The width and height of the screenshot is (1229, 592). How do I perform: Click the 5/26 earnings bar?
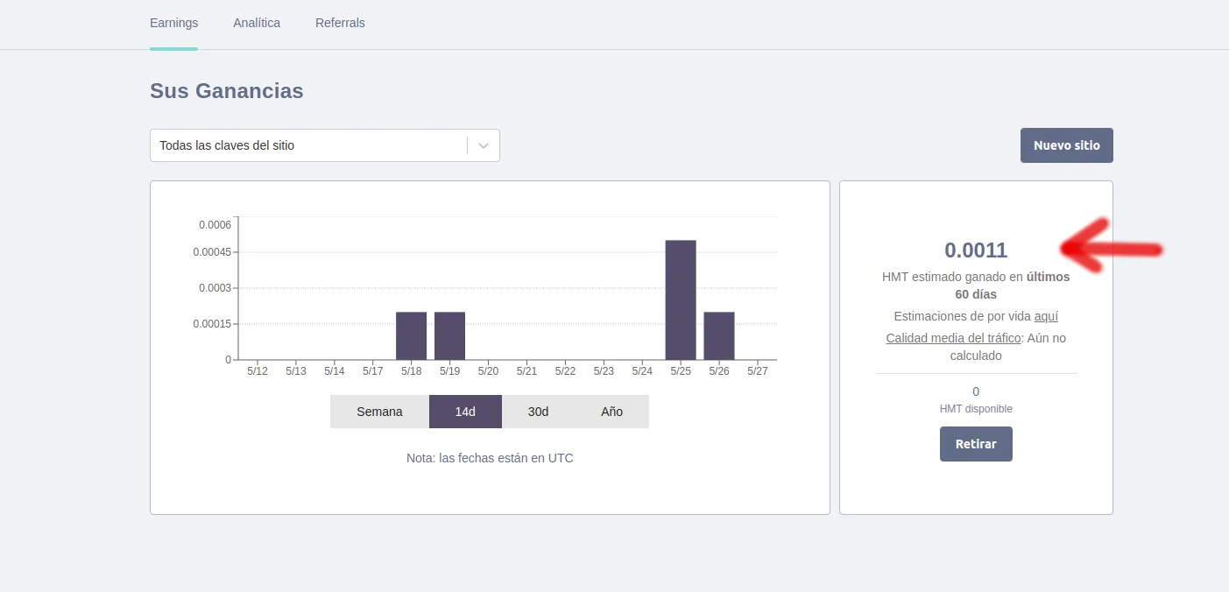719,335
